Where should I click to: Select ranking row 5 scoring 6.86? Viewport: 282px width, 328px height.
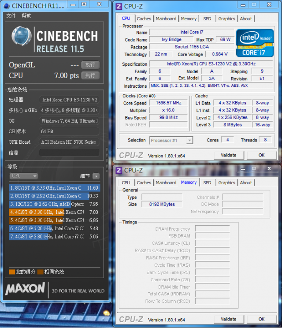pyautogui.click(x=54, y=220)
